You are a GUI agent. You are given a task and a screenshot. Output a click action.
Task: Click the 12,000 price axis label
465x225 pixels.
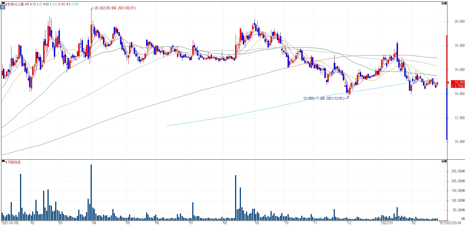click(460, 118)
